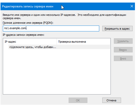This screenshot has height=106, width=137.
Task: Select the "Проверка выполнена" column header
Action: tap(83, 42)
